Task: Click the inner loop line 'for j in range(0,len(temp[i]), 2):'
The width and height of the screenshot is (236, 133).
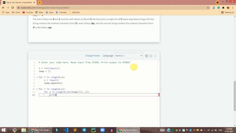Action: pos(67,92)
